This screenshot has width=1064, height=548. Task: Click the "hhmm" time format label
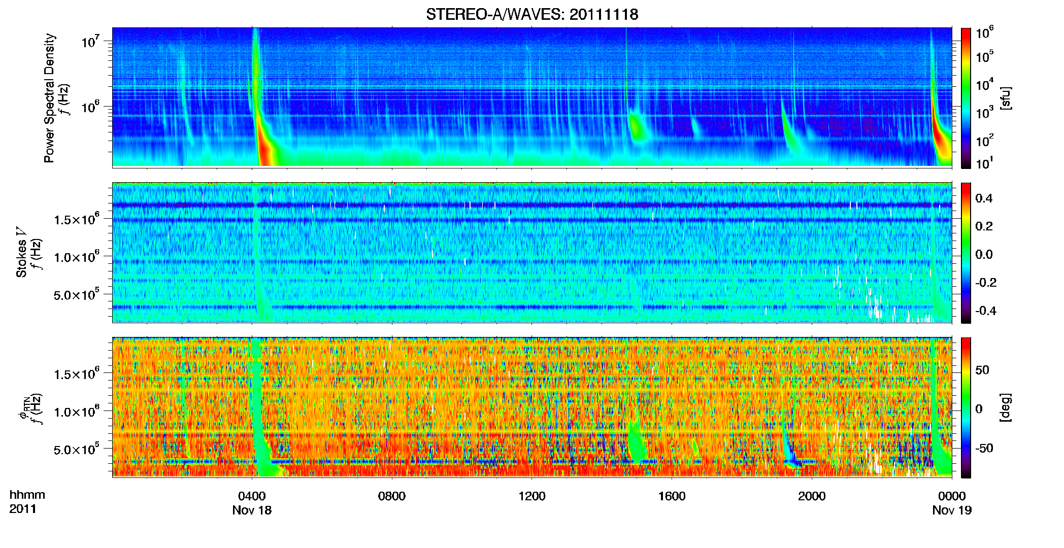click(x=27, y=495)
